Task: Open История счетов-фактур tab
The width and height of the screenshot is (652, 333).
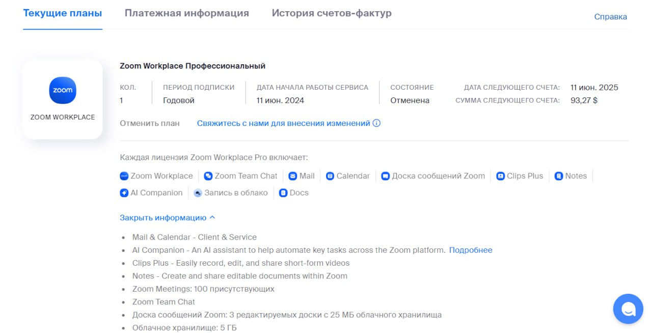Action: [332, 13]
